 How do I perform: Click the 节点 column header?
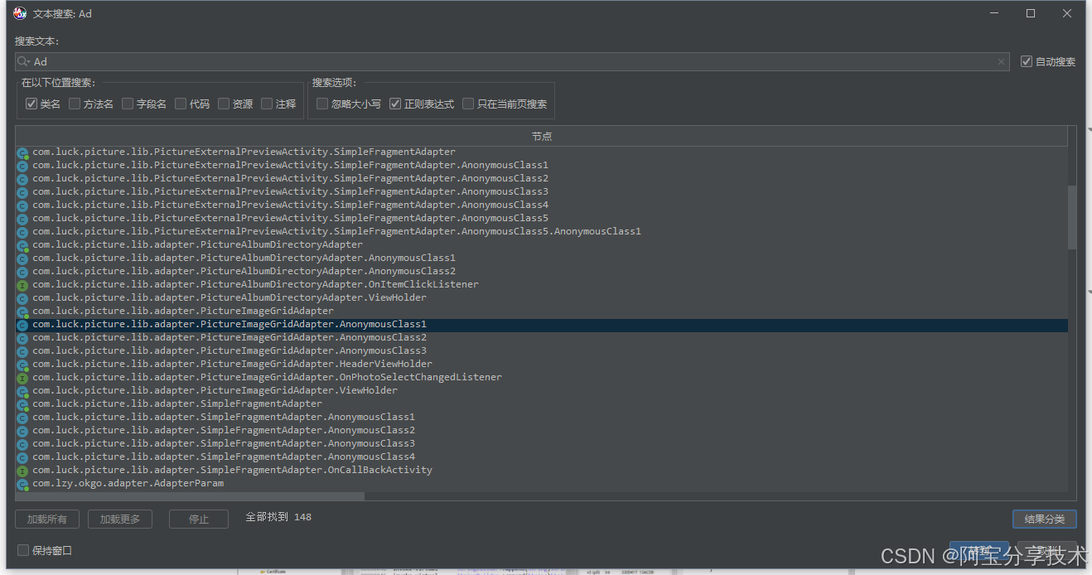point(542,136)
